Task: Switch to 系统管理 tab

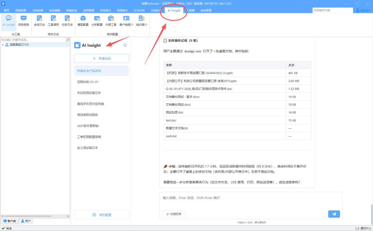Action: 206,10
